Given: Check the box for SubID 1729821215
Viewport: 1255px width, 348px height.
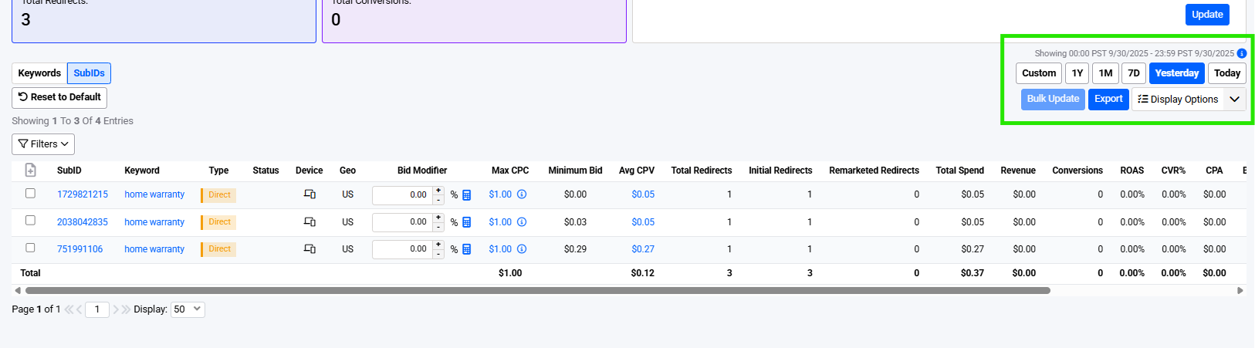Looking at the screenshot, I should (30, 194).
